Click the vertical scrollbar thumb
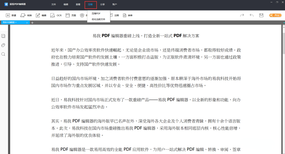 point(284,43)
